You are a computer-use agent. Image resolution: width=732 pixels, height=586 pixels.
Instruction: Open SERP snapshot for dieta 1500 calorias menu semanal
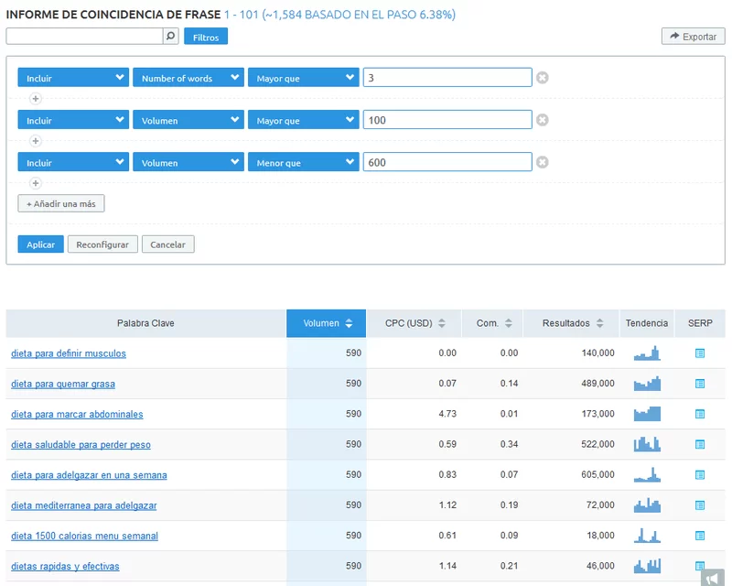[x=700, y=536]
